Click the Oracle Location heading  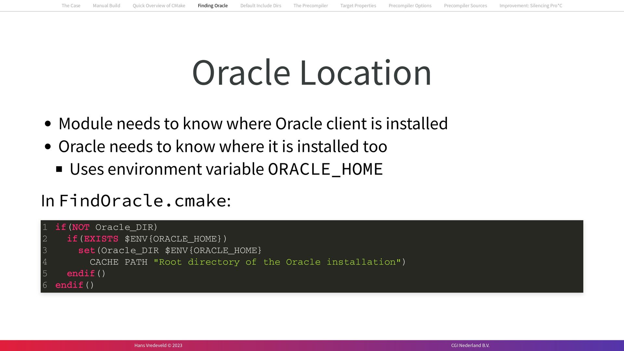coord(312,73)
